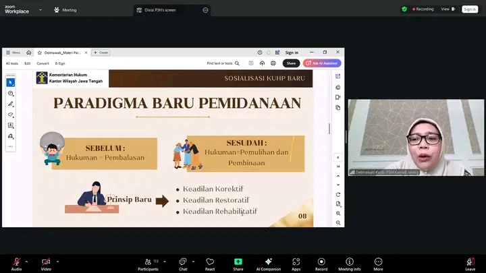Screen dimensions: 486x273
Task: Open the Chat panel in Zoom
Action: point(183,262)
